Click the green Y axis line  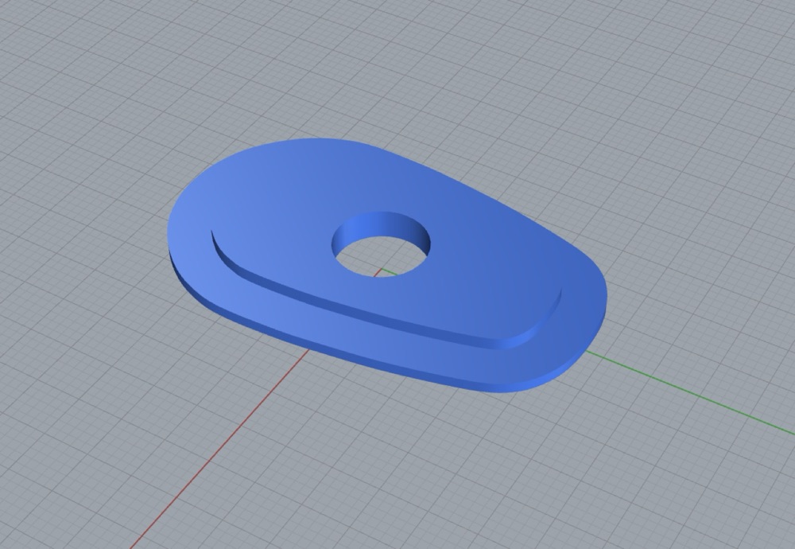pyautogui.click(x=689, y=391)
